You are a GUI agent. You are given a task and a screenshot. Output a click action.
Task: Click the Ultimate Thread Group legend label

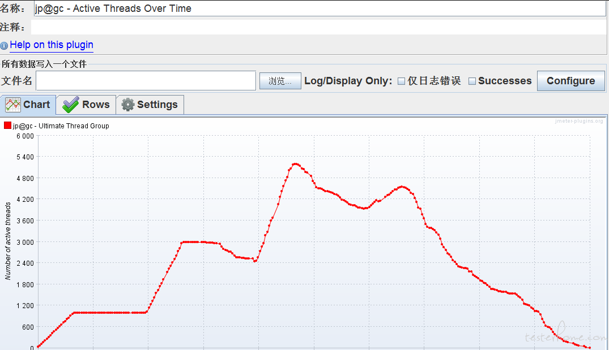61,126
